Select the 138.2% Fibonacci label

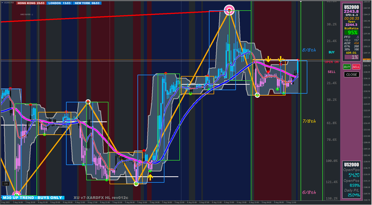click(331, 198)
